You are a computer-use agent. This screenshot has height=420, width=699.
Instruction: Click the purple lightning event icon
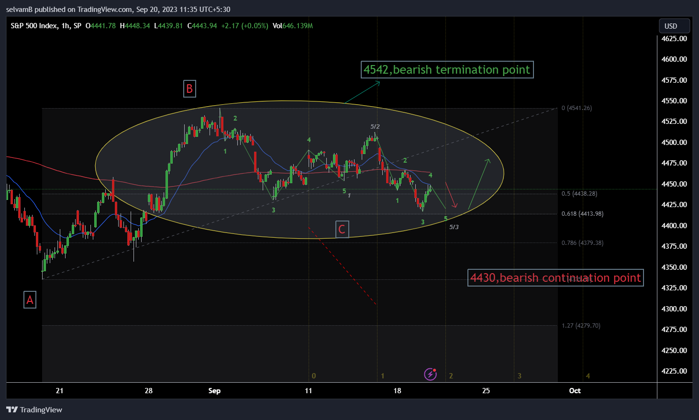tap(431, 374)
